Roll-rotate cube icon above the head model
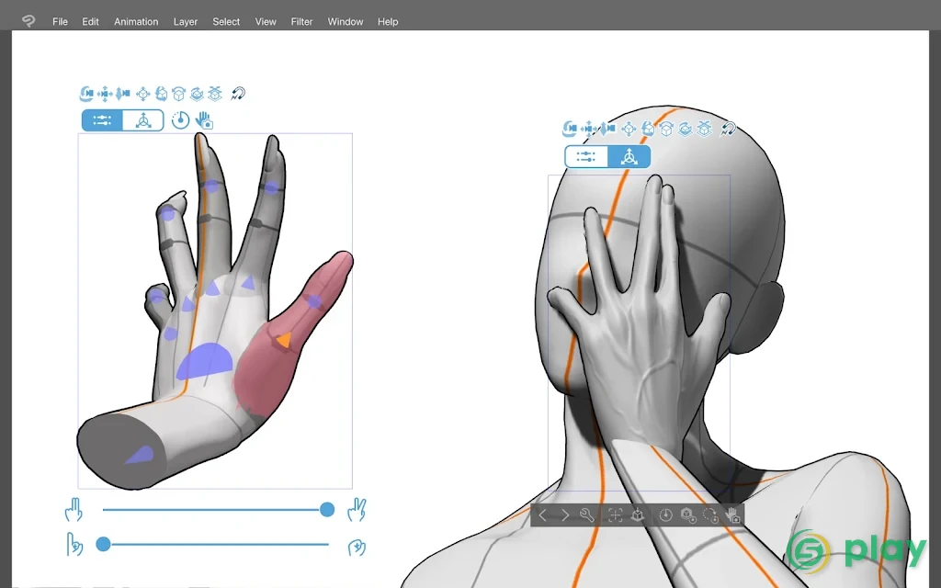941x588 pixels. tap(666, 129)
